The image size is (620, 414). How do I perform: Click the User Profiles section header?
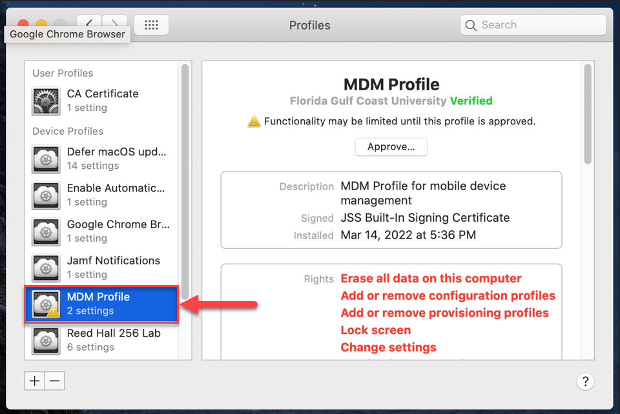pos(63,73)
